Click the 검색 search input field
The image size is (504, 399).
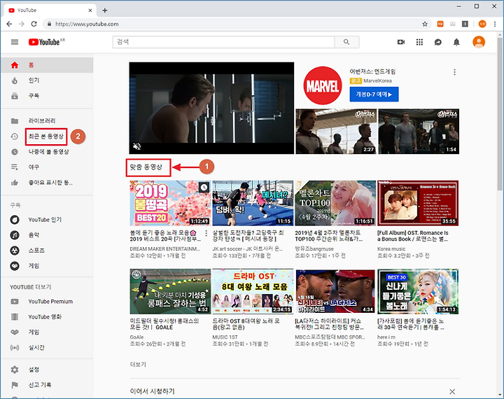pyautogui.click(x=223, y=42)
